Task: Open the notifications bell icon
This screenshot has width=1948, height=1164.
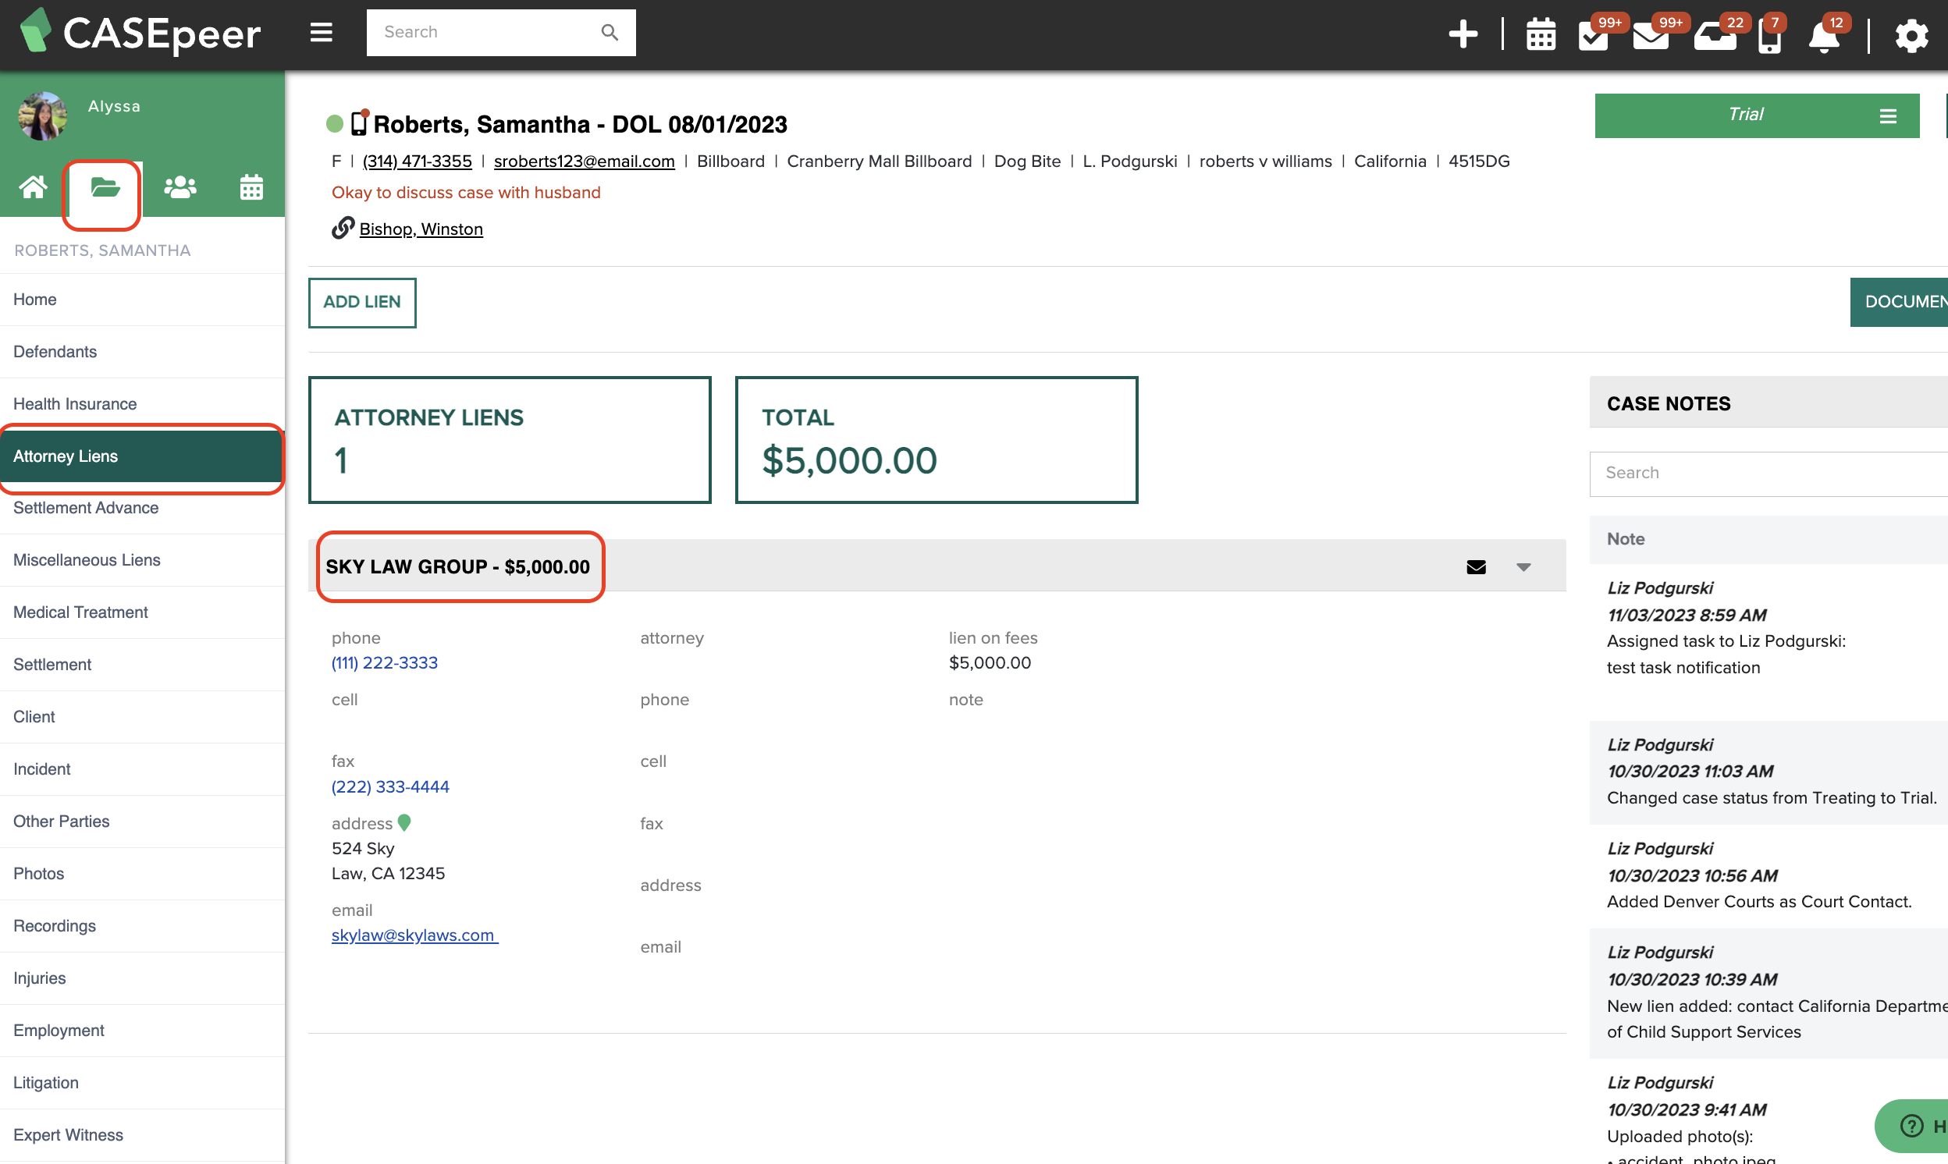Action: click(x=1824, y=36)
